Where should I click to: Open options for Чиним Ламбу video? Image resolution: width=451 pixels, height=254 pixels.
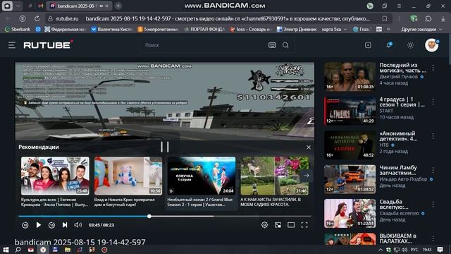[x=433, y=171]
